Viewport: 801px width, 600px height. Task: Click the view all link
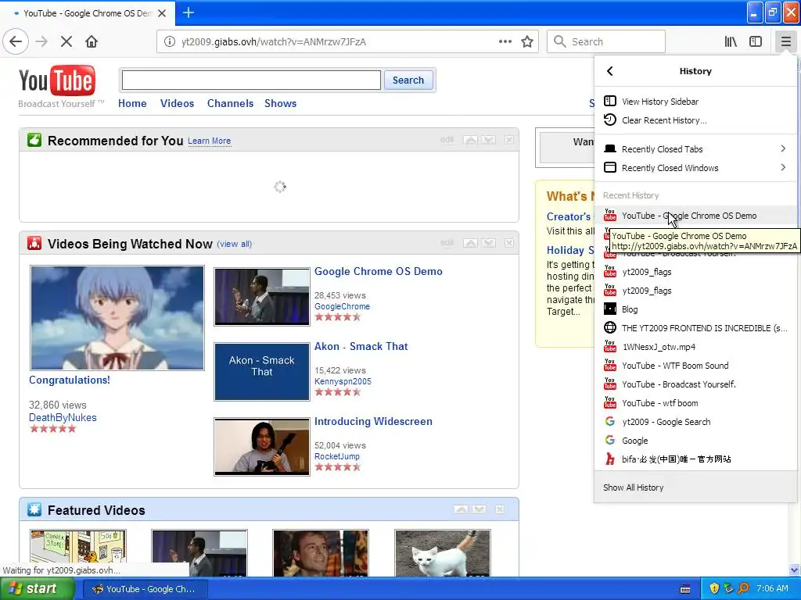(x=235, y=244)
